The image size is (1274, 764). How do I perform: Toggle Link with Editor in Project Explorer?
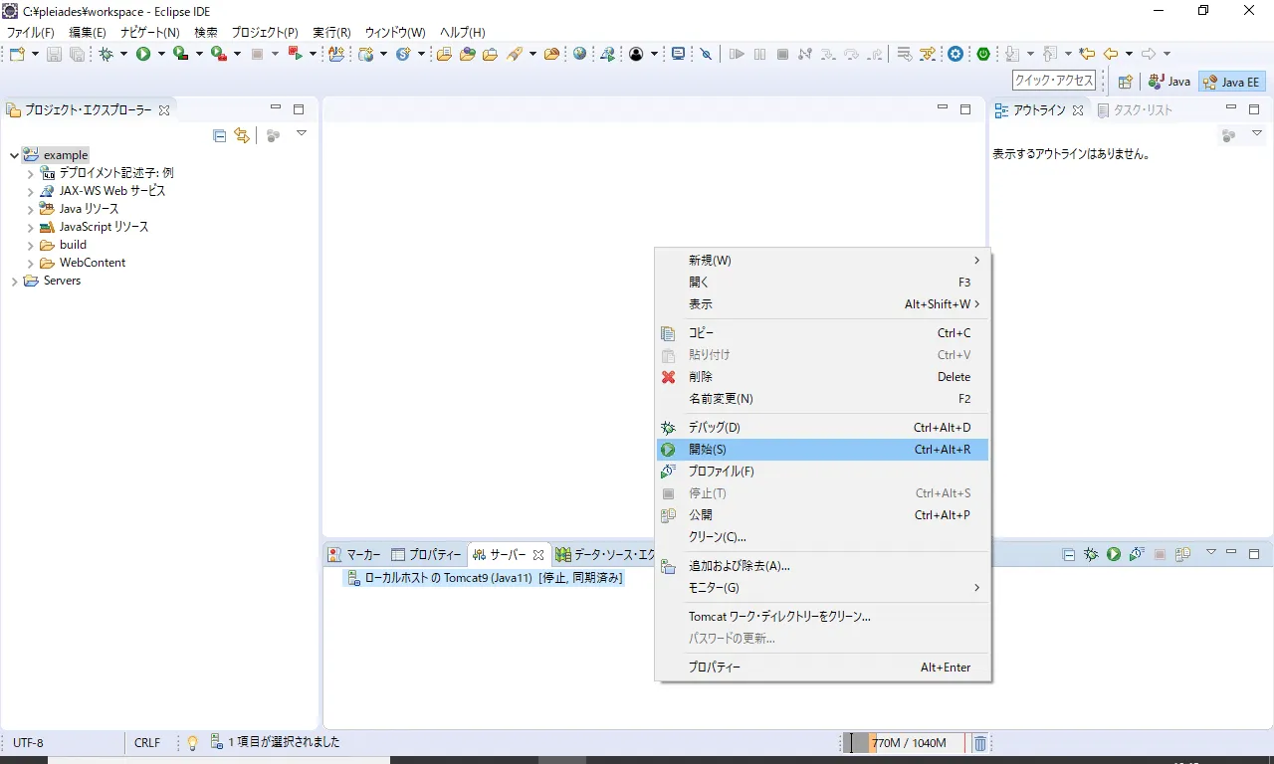pos(242,135)
